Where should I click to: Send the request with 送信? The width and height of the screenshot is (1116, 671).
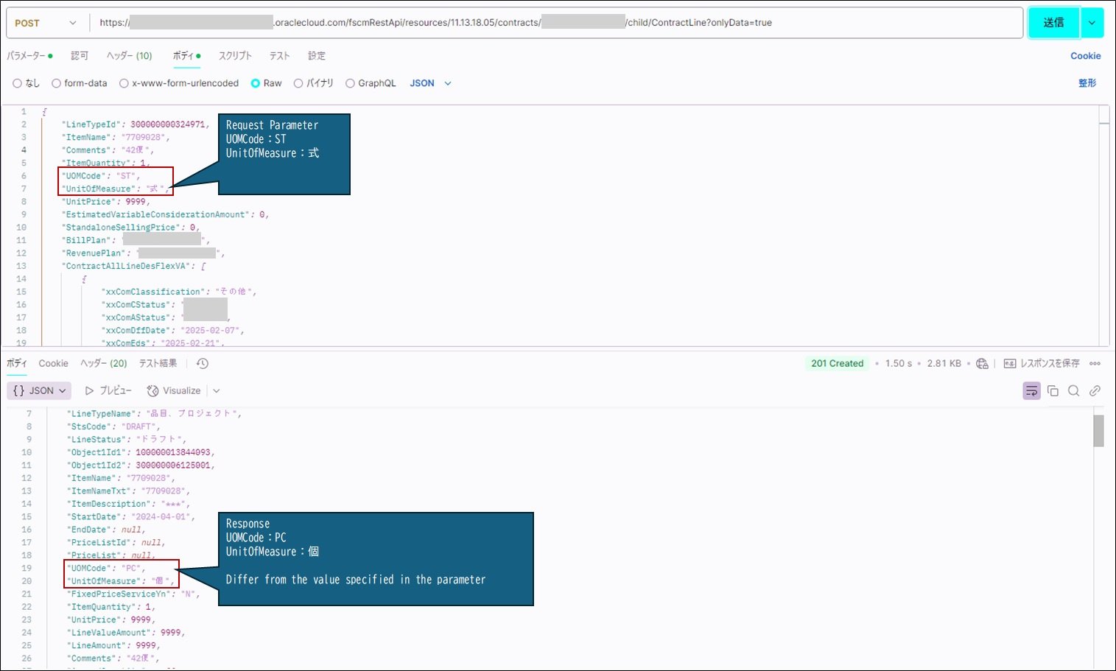click(x=1053, y=23)
